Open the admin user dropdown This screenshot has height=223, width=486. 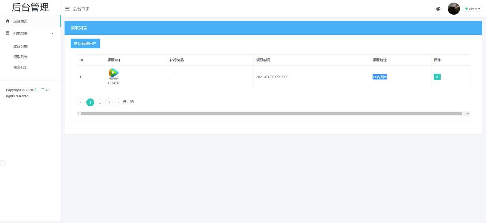tap(473, 9)
